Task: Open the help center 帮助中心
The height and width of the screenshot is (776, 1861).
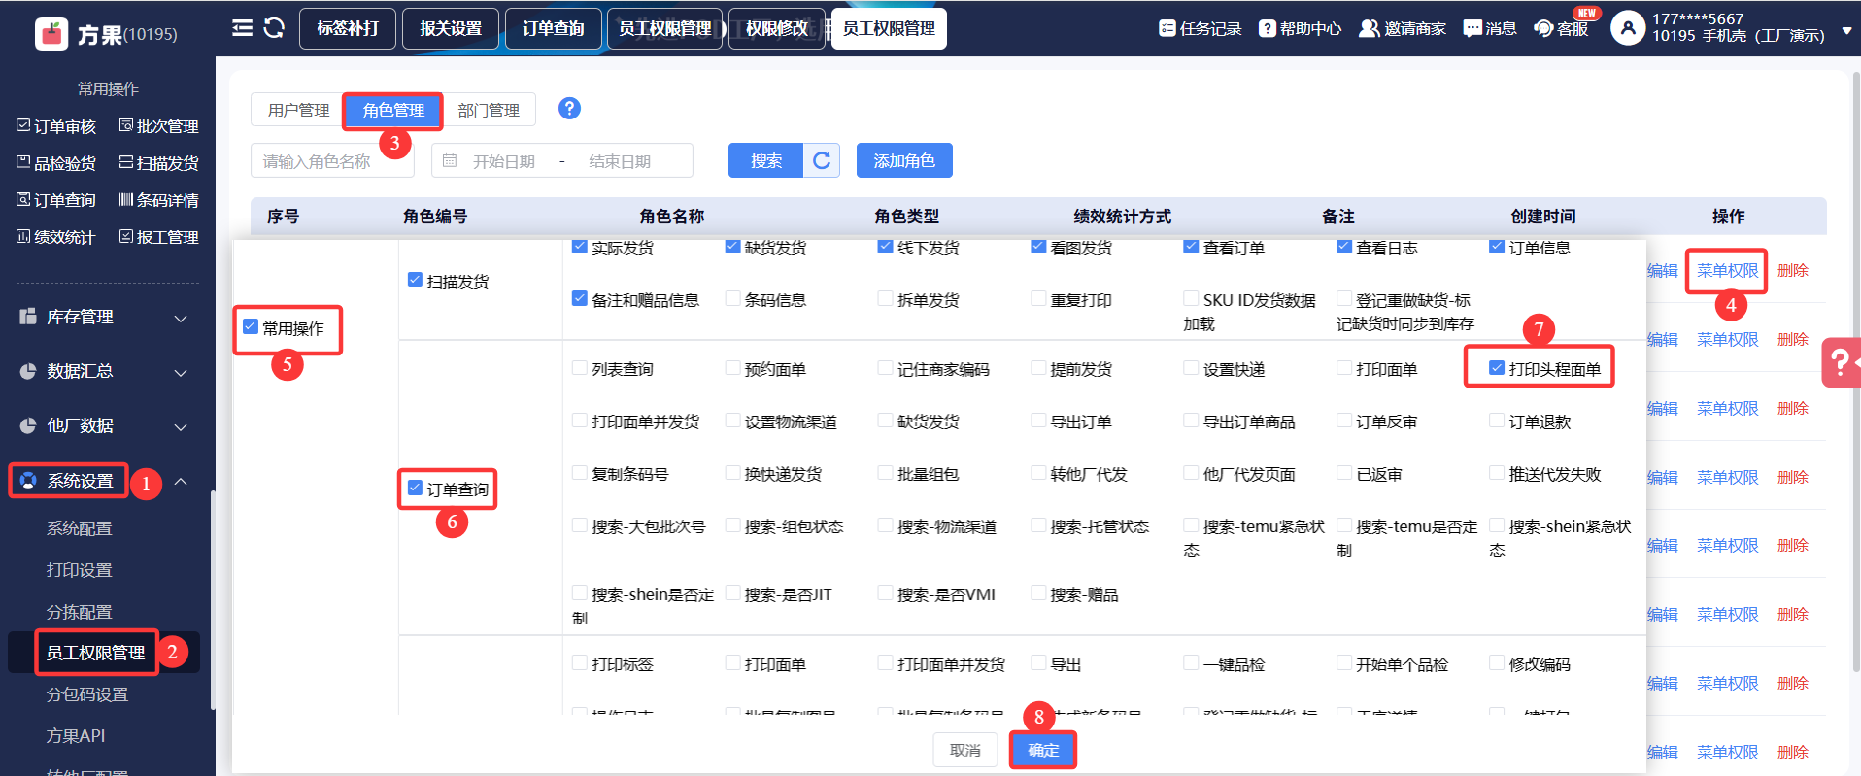Action: click(1300, 28)
